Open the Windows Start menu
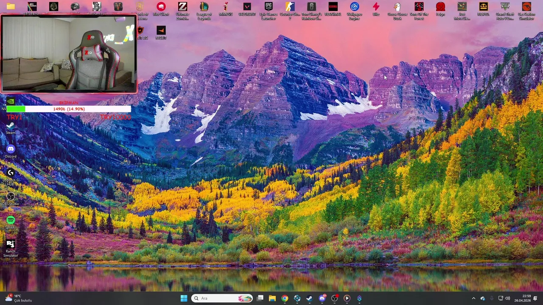 [x=184, y=298]
